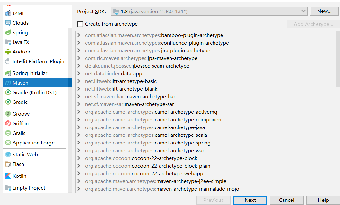Click the Android robot icon
This screenshot has width=340, height=205.
8,52
